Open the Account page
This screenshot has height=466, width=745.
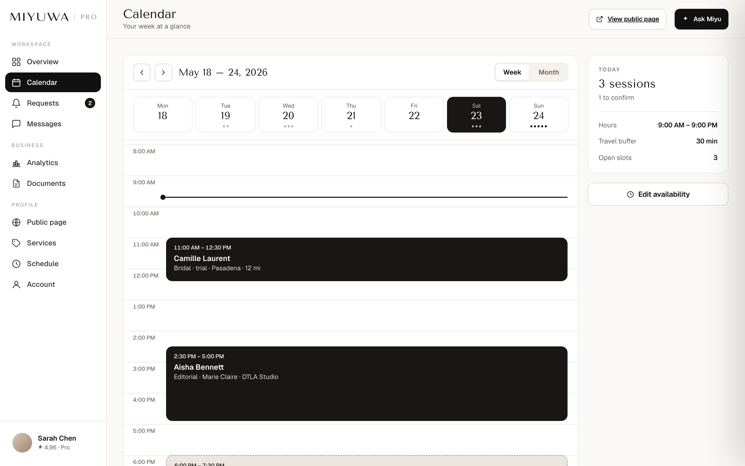click(x=53, y=284)
